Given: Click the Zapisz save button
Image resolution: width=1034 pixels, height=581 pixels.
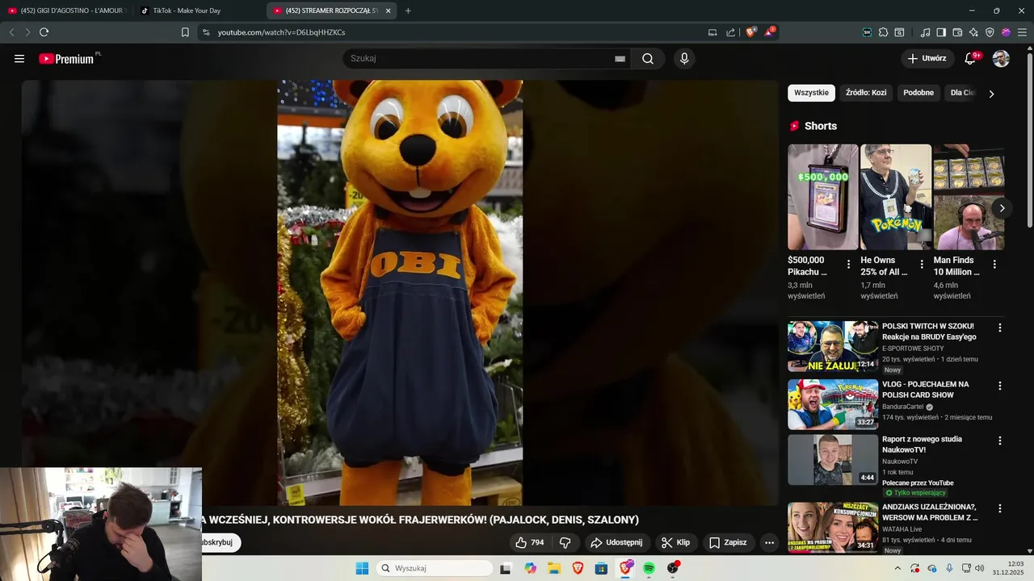Looking at the screenshot, I should pyautogui.click(x=728, y=542).
